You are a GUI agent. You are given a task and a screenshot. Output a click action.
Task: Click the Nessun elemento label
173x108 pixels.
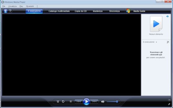tap(156, 34)
